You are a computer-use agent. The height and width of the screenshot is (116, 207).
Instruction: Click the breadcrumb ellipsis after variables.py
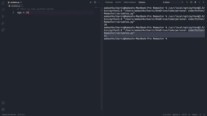pos(23,6)
